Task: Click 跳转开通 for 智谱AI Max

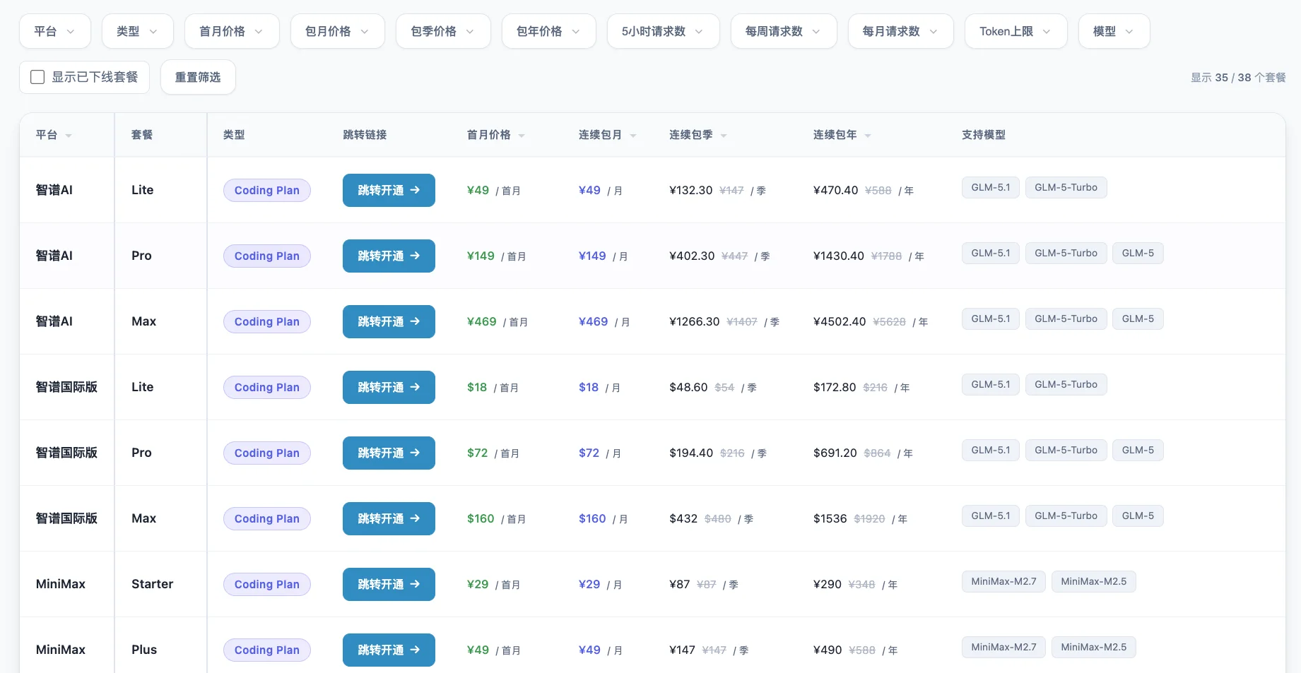Action: click(389, 321)
